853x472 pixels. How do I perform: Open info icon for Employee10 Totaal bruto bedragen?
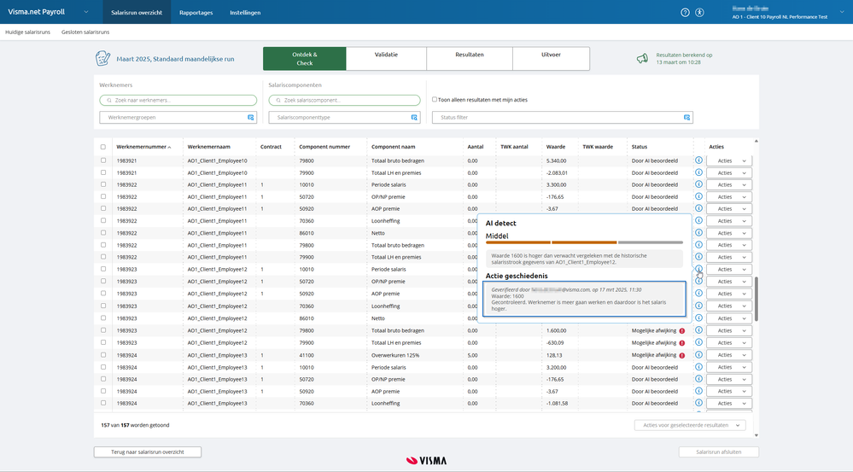coord(698,160)
